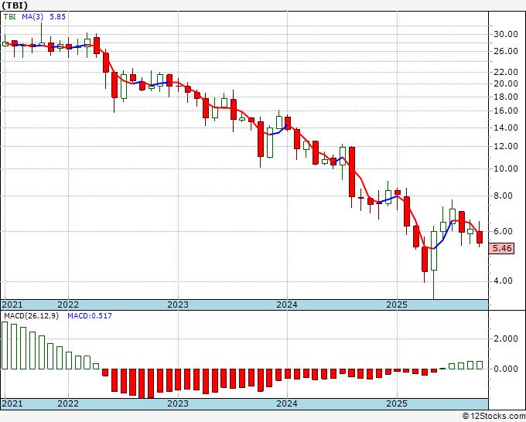526x422 pixels.
Task: Click 2023 on the MACD timeline
Action: (178, 403)
